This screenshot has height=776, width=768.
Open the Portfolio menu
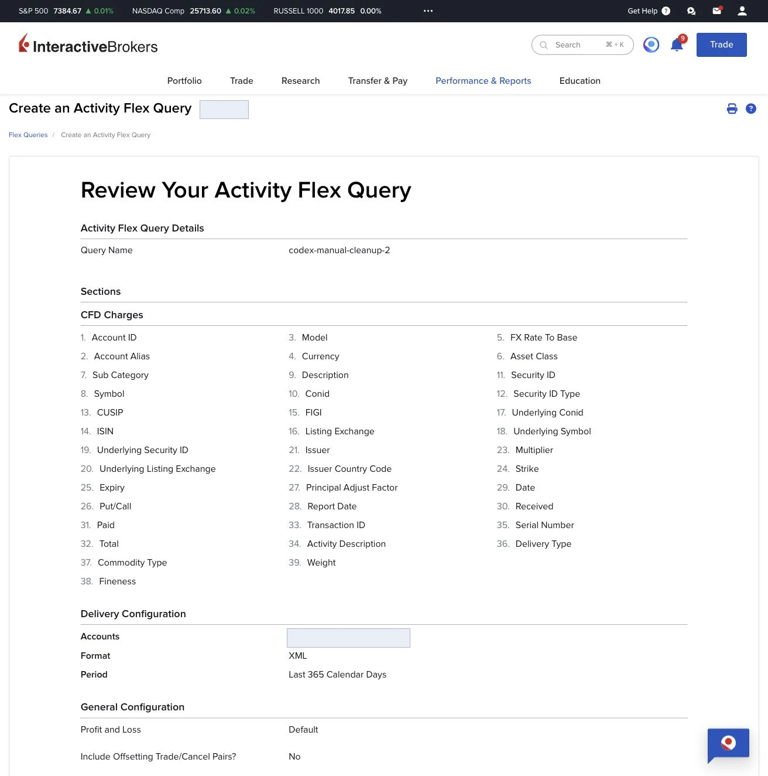click(184, 81)
